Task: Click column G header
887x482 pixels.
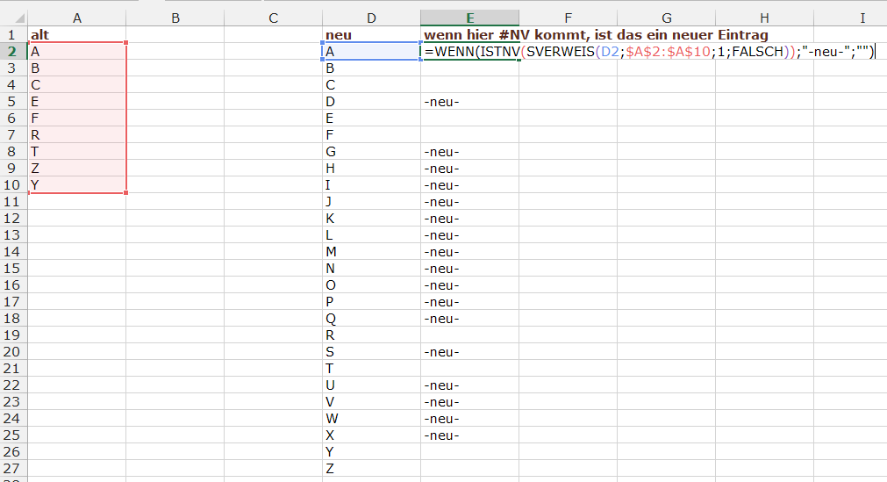Action: pos(666,18)
